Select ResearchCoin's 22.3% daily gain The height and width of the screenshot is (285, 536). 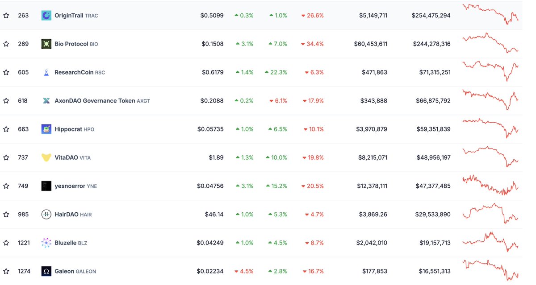click(276, 72)
